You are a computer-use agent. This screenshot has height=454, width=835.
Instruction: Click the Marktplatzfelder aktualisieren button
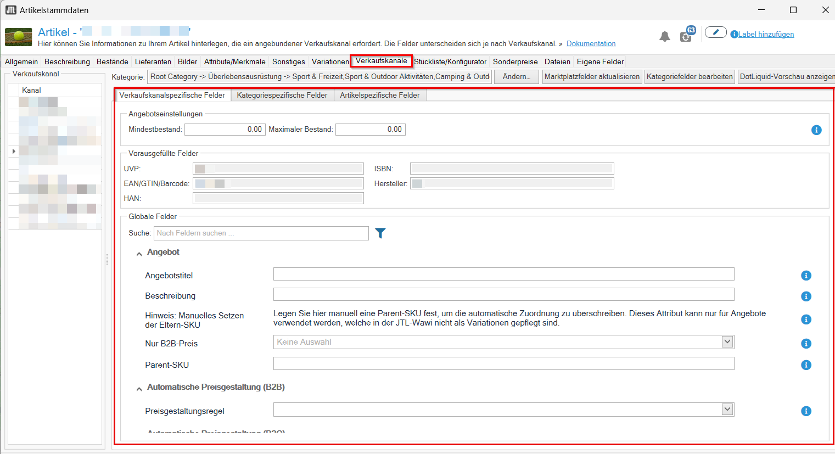(x=592, y=77)
